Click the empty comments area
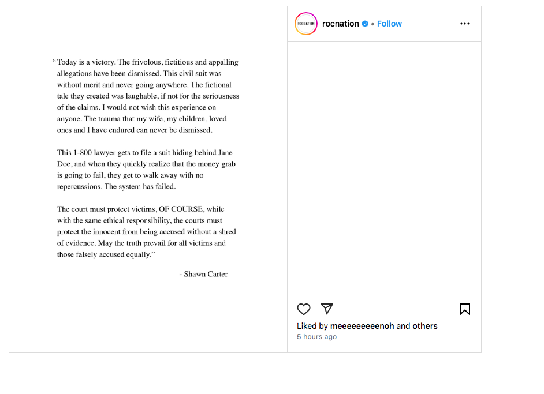This screenshot has height=394, width=544. tap(384, 167)
